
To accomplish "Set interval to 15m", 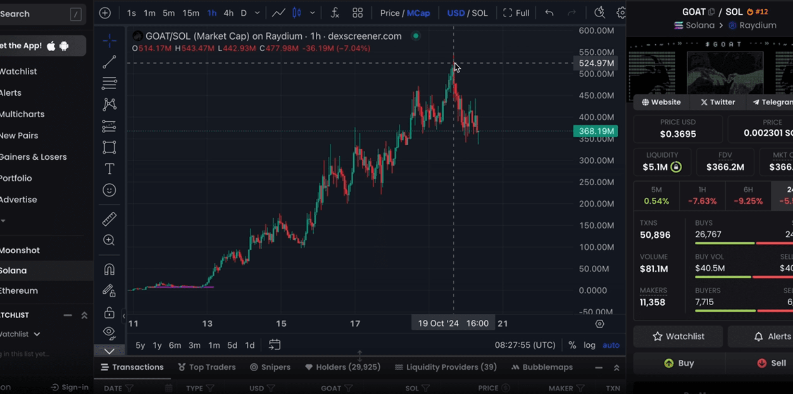I will 191,13.
